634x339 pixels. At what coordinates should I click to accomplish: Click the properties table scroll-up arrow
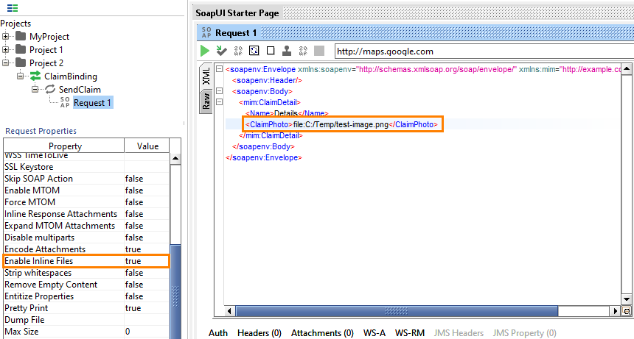(x=175, y=158)
